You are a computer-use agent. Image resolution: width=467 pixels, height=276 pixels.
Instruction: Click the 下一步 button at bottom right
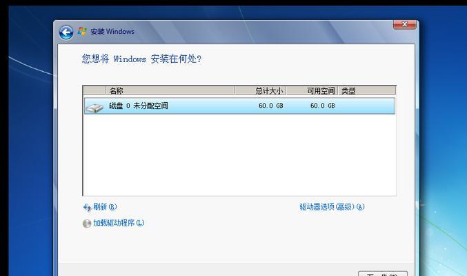[x=383, y=273]
